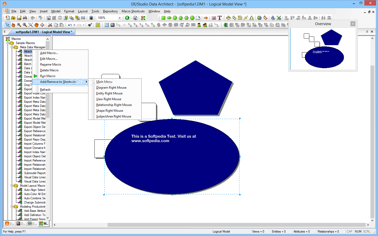Click the Open file folder icon
Viewport: 378px width, 236px height.
click(x=13, y=18)
